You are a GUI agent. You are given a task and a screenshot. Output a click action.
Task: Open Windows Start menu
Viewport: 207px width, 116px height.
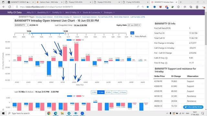(x=3, y=113)
